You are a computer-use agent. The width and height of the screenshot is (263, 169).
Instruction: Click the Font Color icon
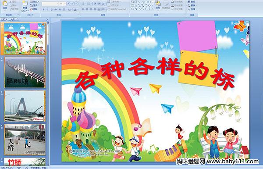pyautogui.click(x=75, y=10)
